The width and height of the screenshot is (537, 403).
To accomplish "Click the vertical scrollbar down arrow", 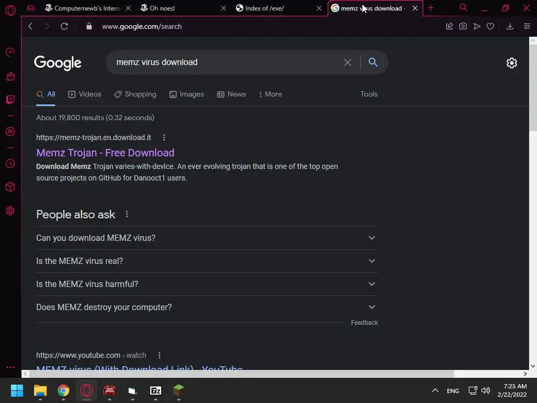I will pos(533,366).
